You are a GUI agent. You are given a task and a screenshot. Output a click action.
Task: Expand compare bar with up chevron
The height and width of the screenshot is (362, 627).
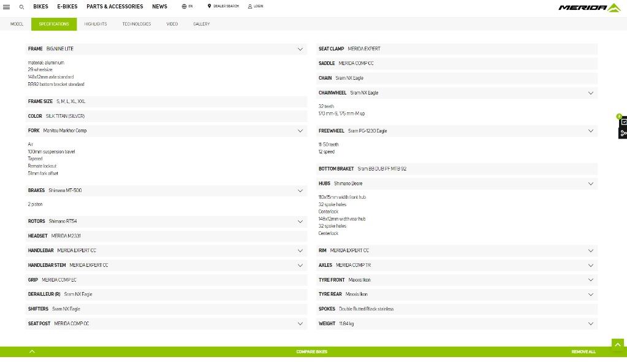(32, 352)
